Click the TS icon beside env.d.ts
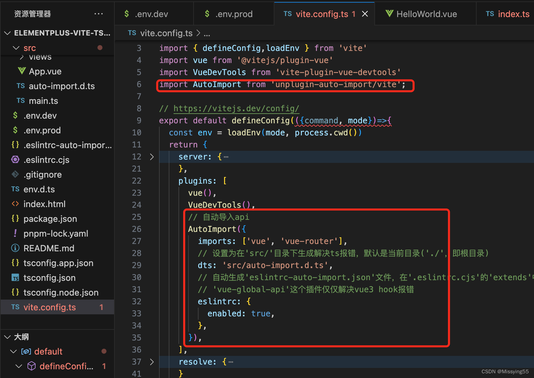The height and width of the screenshot is (378, 534). (x=15, y=189)
